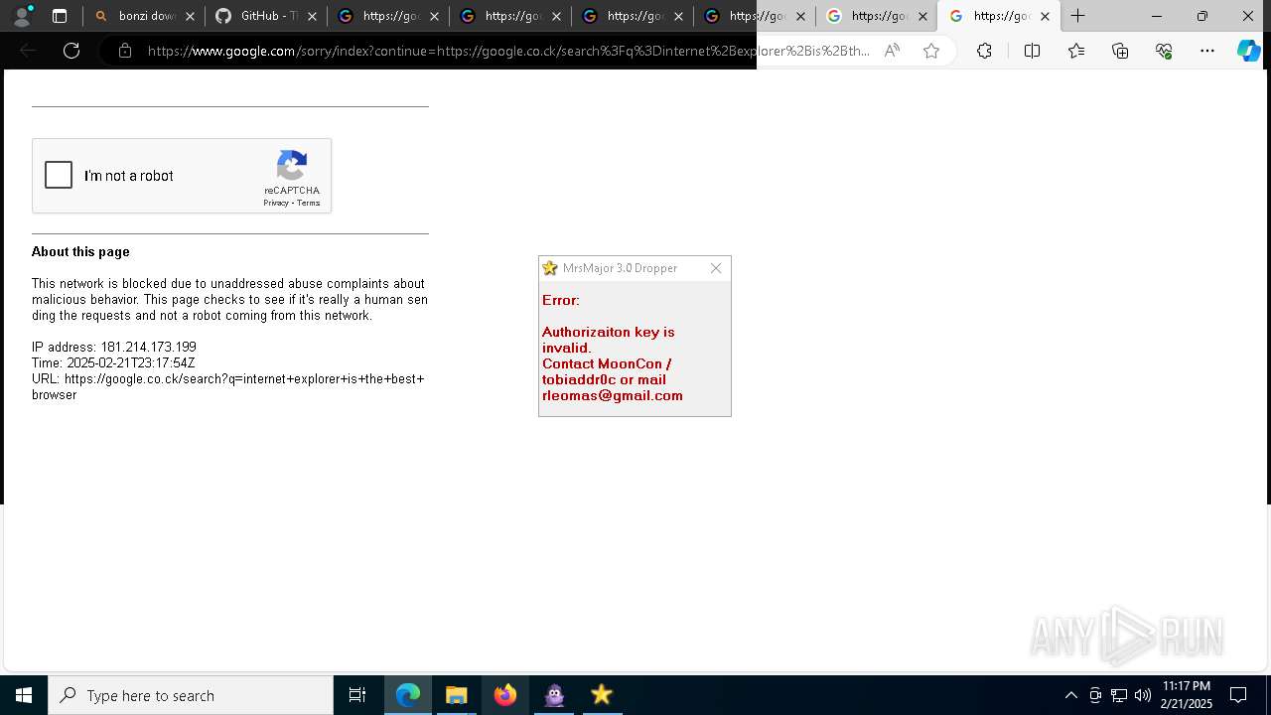Viewport: 1271px width, 715px height.
Task: Close the bonzi download tab
Action: [190, 16]
